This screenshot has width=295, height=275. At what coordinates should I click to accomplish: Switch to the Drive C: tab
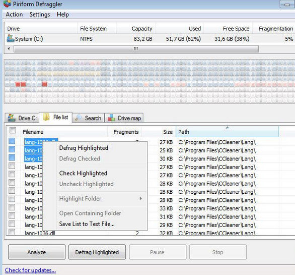pyautogui.click(x=22, y=118)
